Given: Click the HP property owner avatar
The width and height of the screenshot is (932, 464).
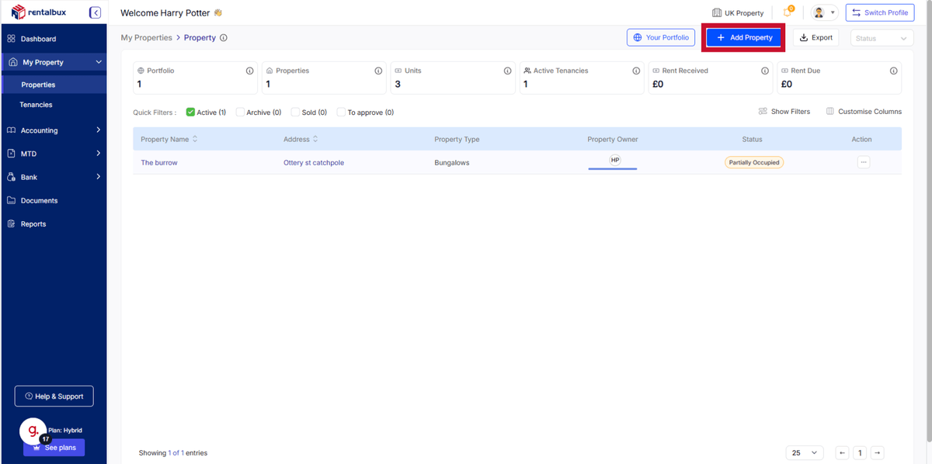Looking at the screenshot, I should pos(615,160).
